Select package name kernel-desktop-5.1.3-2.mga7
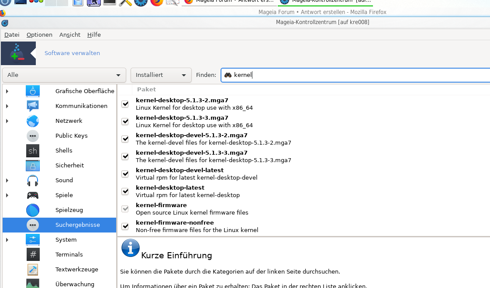The image size is (490, 288). [x=182, y=101]
